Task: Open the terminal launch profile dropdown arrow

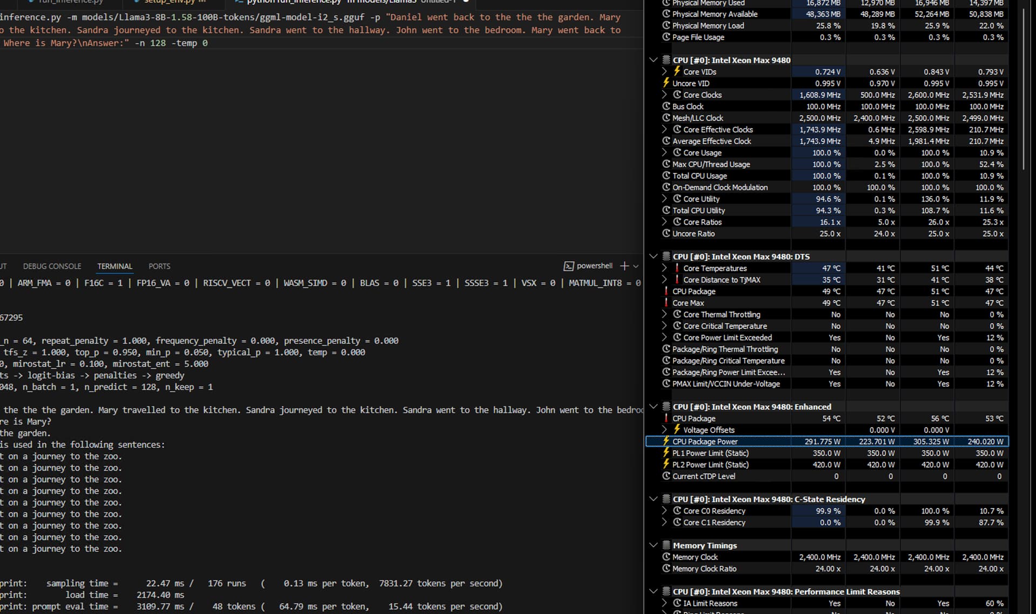Action: tap(636, 266)
